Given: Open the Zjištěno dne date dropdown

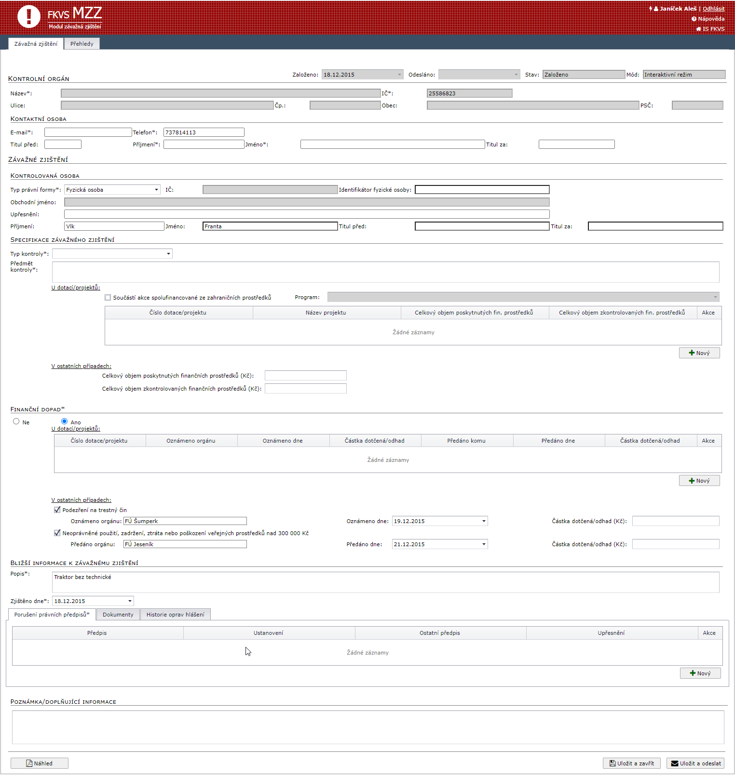Looking at the screenshot, I should [130, 601].
